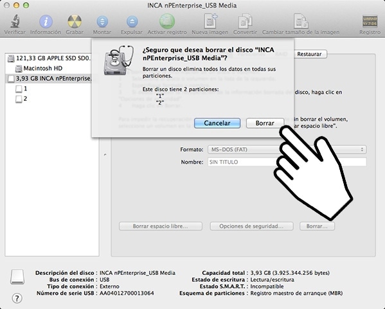Select partition 2 in sidebar

point(22,99)
